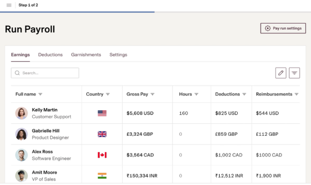Click Amit Moore's avatar
This screenshot has height=185, width=311.
(21, 176)
